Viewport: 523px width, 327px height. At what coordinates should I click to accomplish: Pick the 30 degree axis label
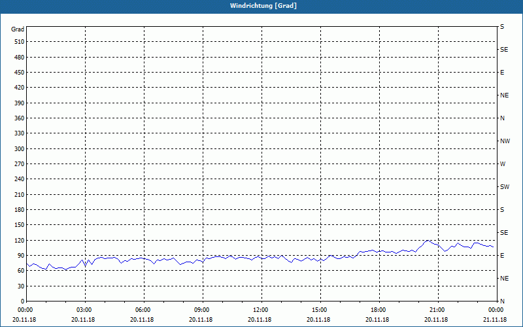coord(21,286)
